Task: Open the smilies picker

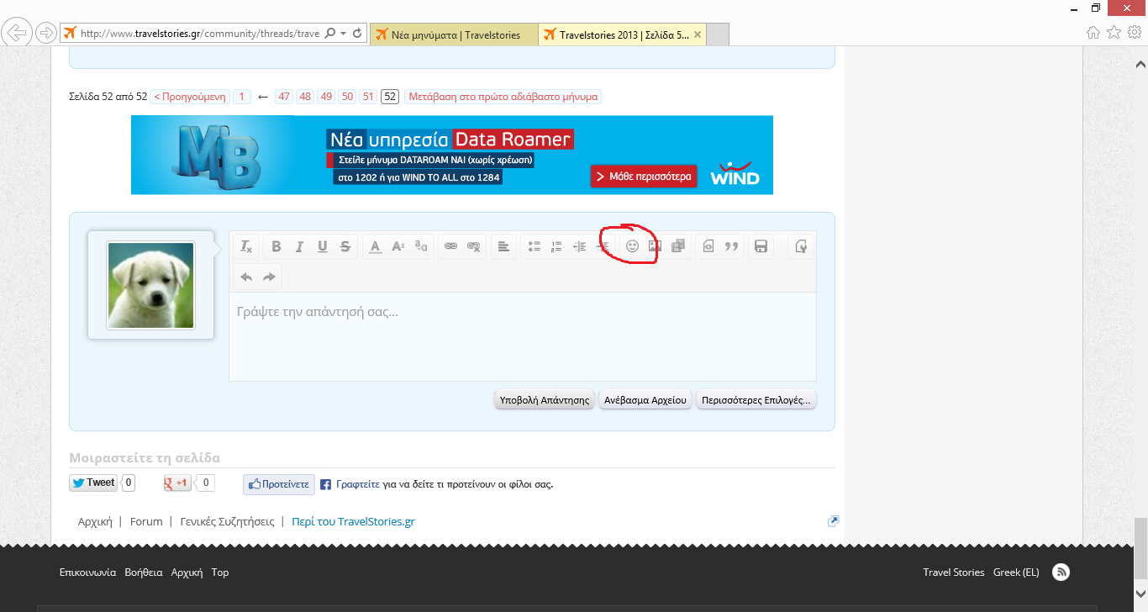Action: pos(633,246)
